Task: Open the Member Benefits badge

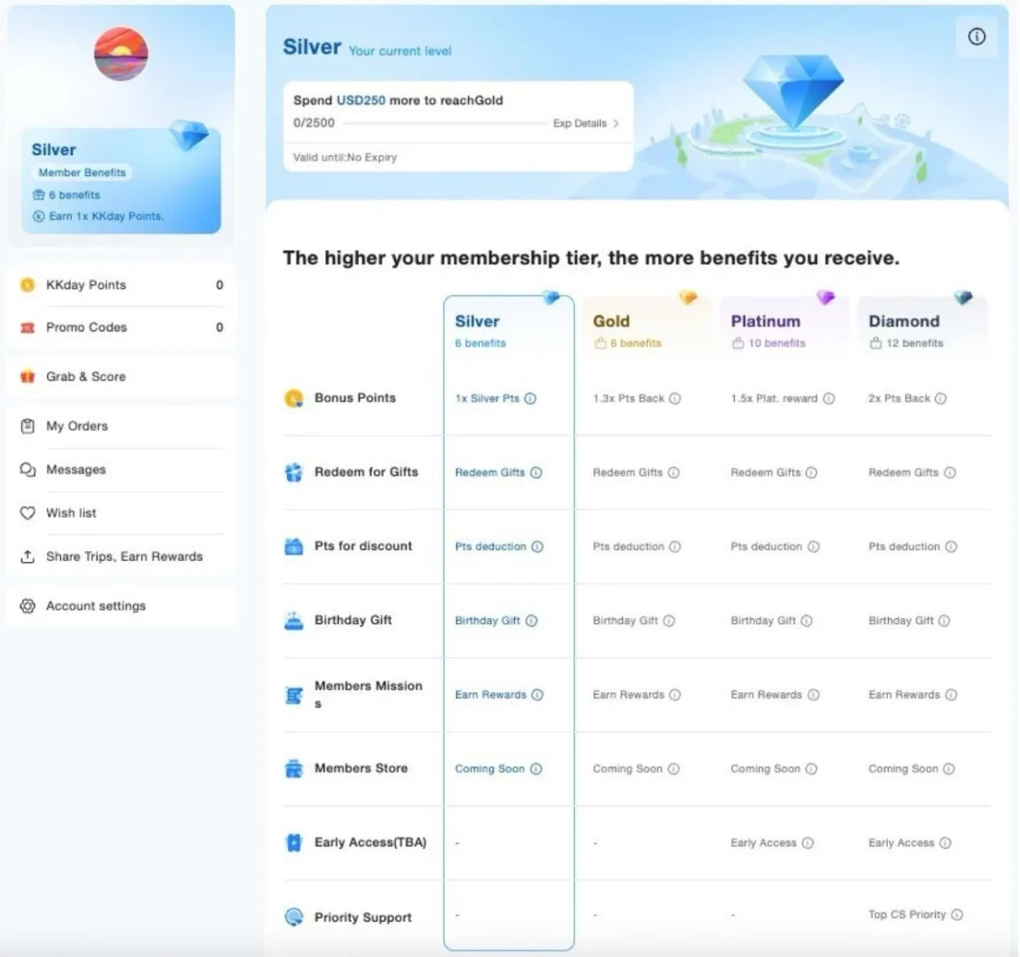Action: click(82, 172)
